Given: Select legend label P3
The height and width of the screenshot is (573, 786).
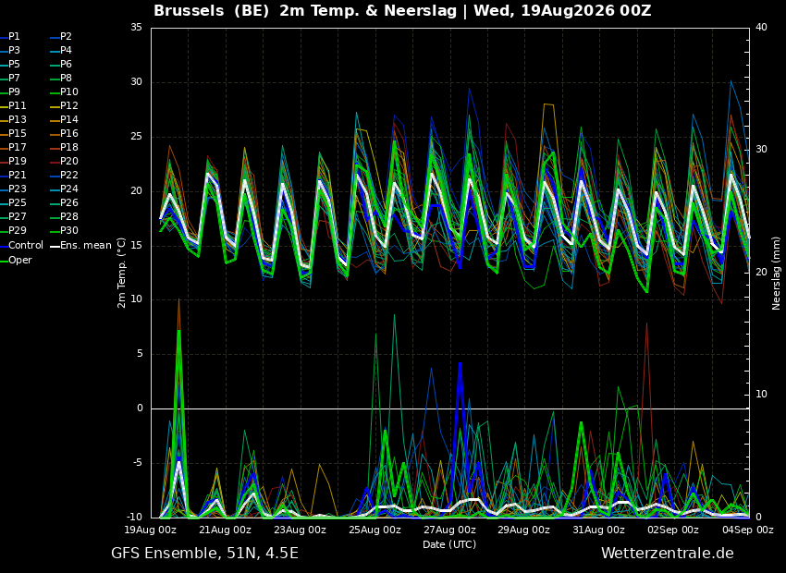Looking at the screenshot, I should tap(10, 50).
